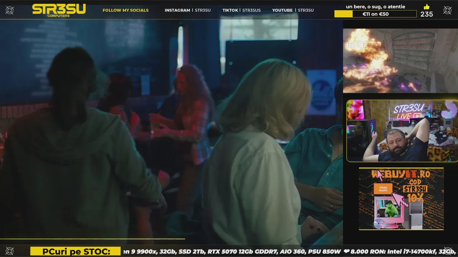458x257 pixels.
Task: Open the INSTAGRAM STR3SU social link
Action: click(x=187, y=10)
